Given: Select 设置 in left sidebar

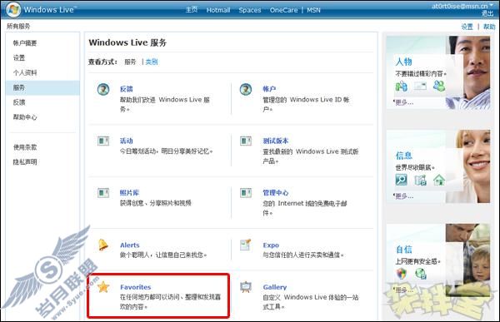Looking at the screenshot, I should click(x=19, y=58).
